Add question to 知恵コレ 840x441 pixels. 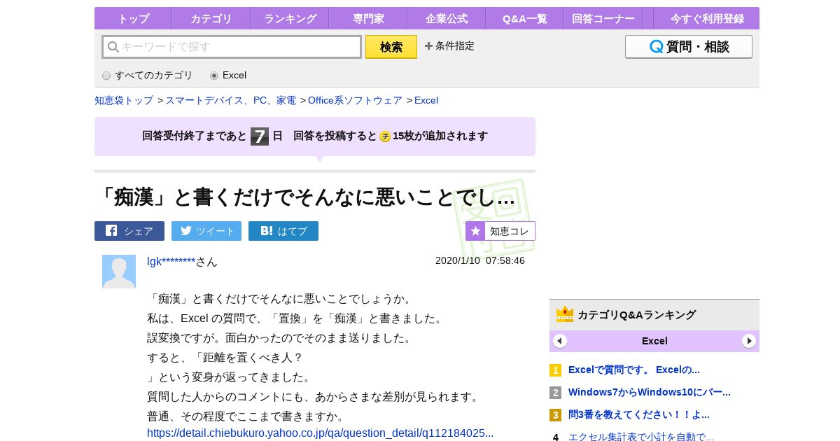coord(500,231)
